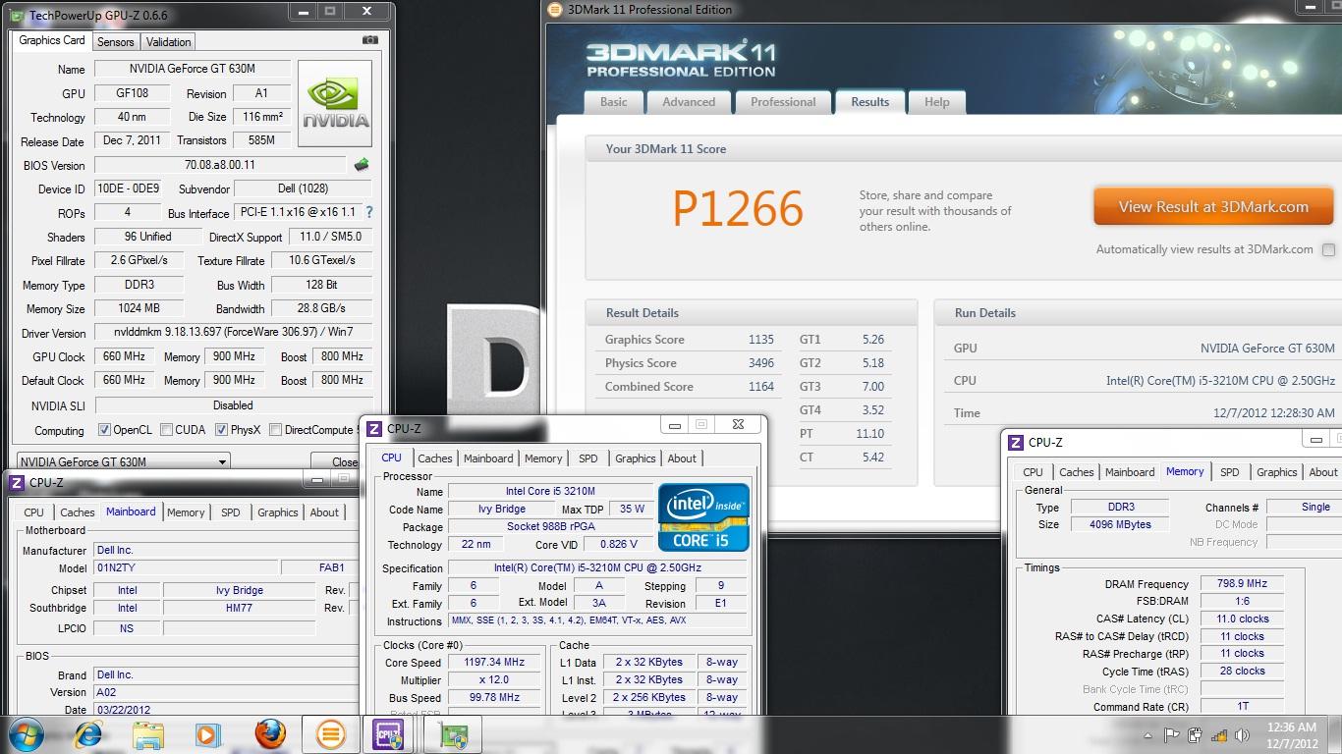Click title bar Z icon of CPU-Z processor window
Image resolution: width=1342 pixels, height=754 pixels.
[x=373, y=429]
